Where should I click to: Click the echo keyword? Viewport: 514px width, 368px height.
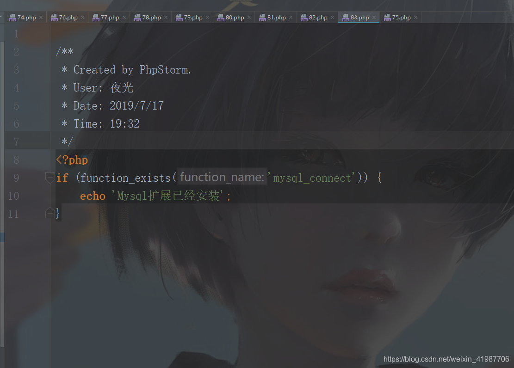93,196
